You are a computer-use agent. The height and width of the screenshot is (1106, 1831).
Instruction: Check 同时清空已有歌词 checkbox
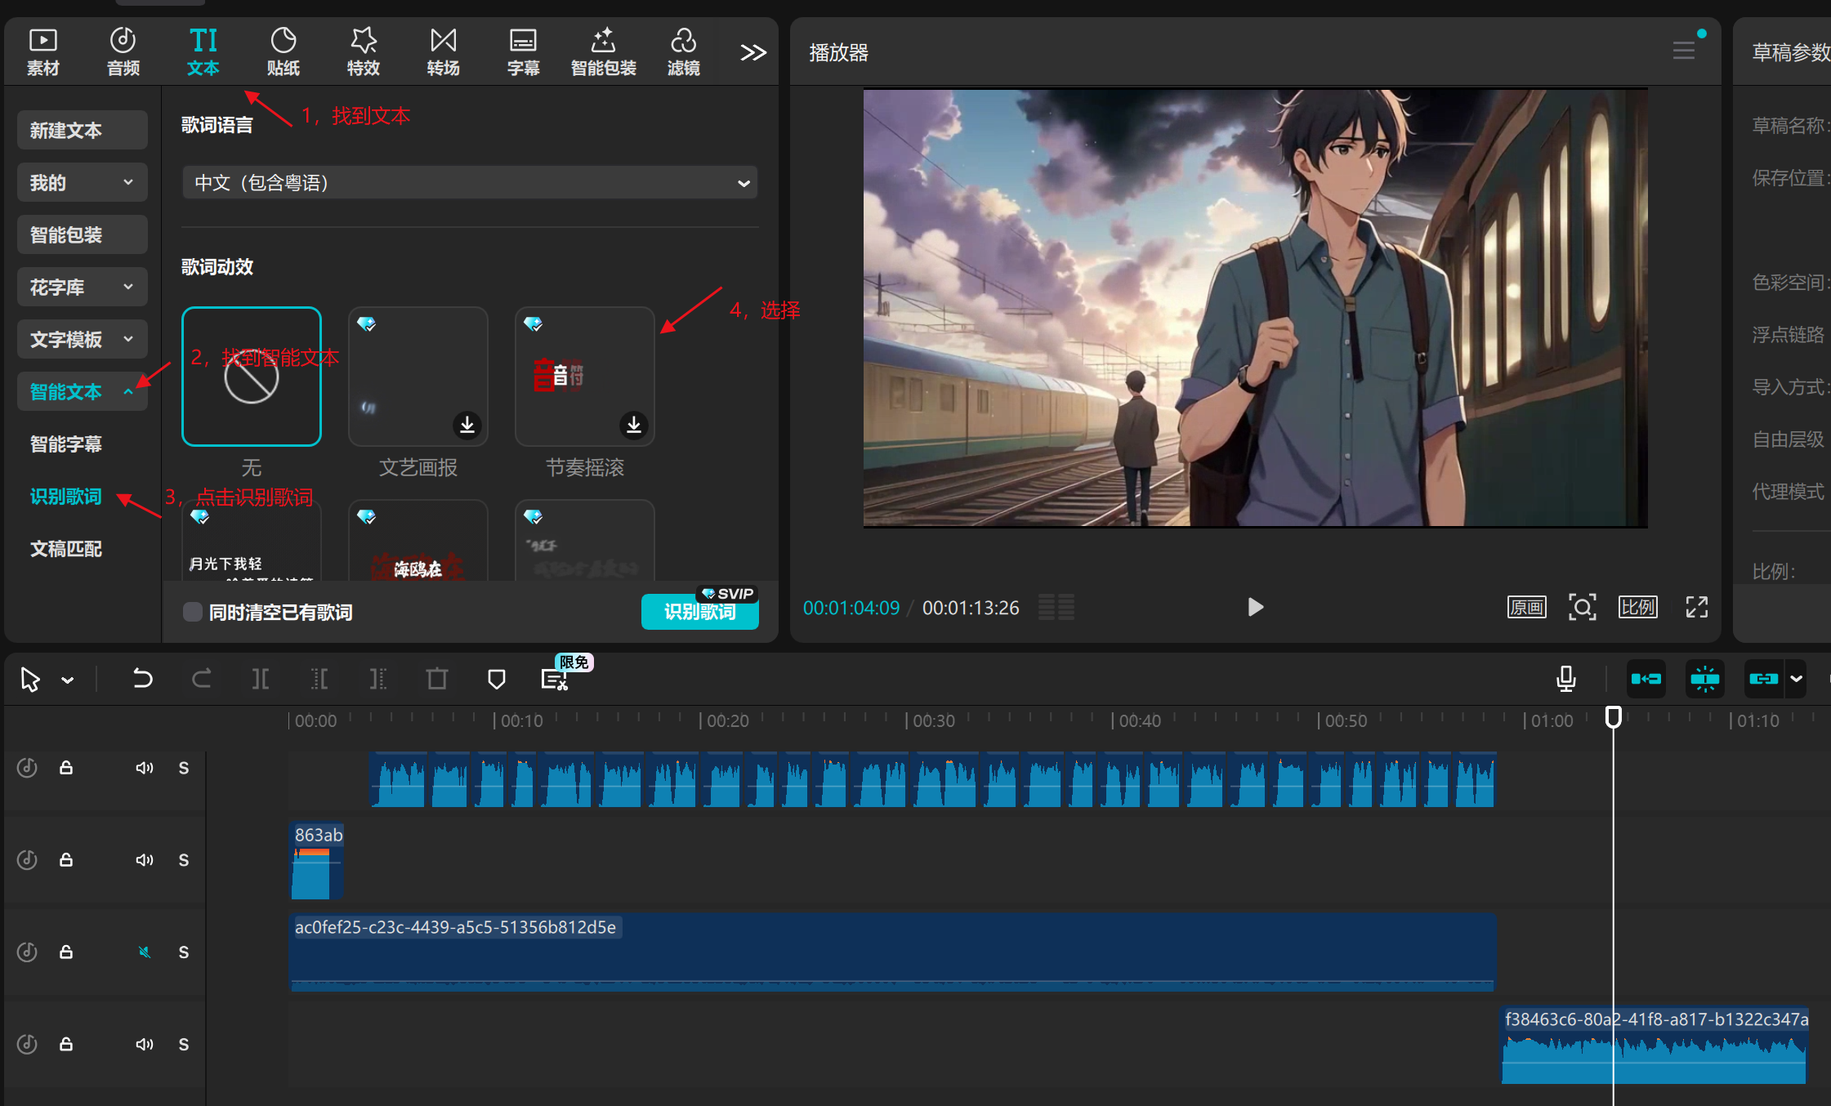pos(193,612)
